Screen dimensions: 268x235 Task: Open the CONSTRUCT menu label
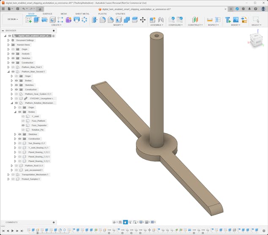(x=195, y=25)
